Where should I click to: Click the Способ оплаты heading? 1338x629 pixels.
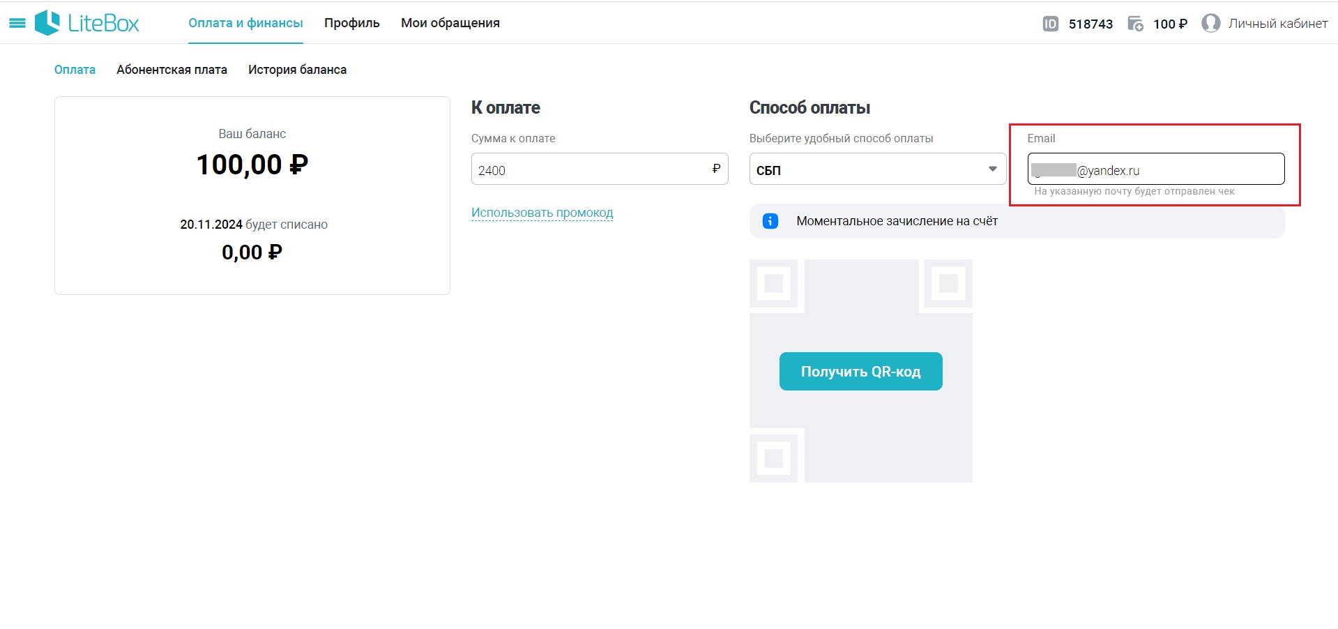coord(809,108)
